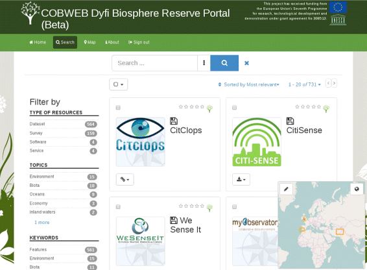The height and width of the screenshot is (270, 367).
Task: Click the COBWEB tree logo in header
Action: point(30,13)
